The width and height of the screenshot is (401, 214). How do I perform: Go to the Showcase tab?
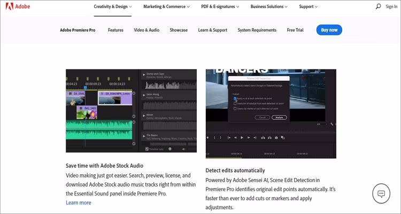pyautogui.click(x=179, y=30)
